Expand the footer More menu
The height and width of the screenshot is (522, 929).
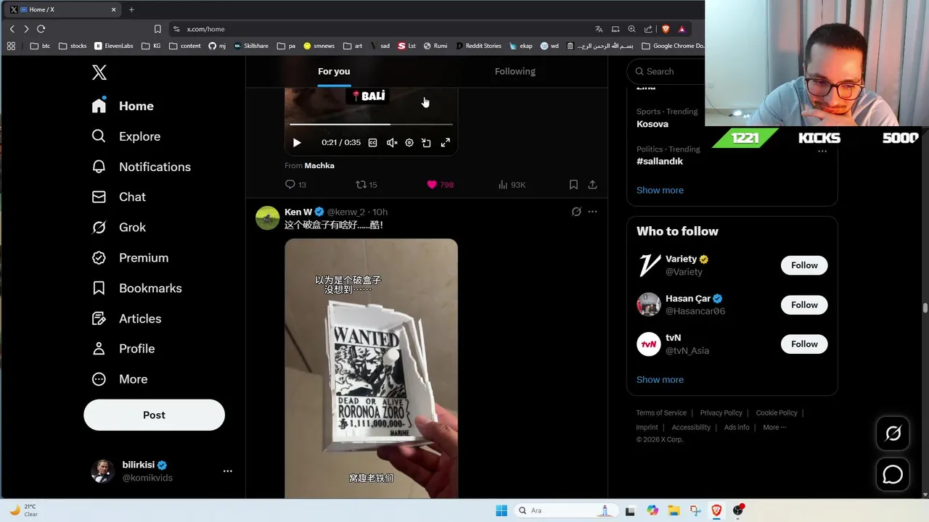point(774,427)
